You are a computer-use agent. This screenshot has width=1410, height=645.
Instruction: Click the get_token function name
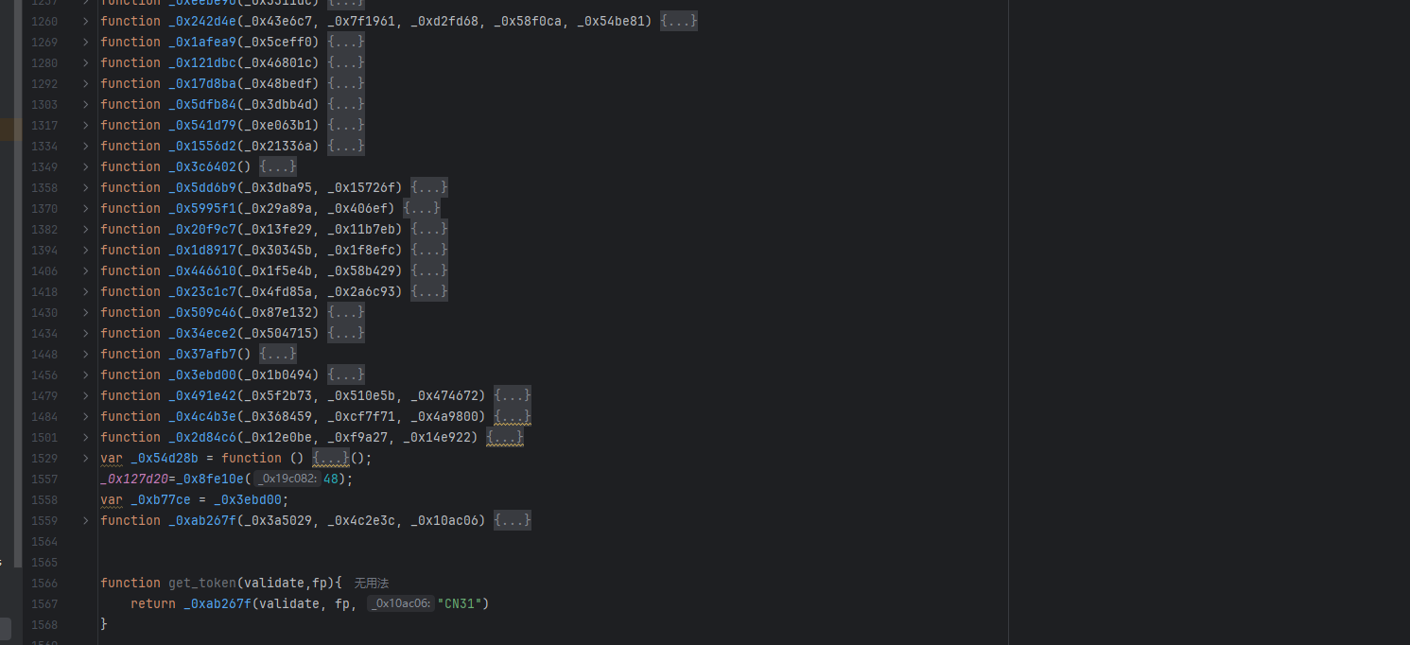(x=202, y=583)
